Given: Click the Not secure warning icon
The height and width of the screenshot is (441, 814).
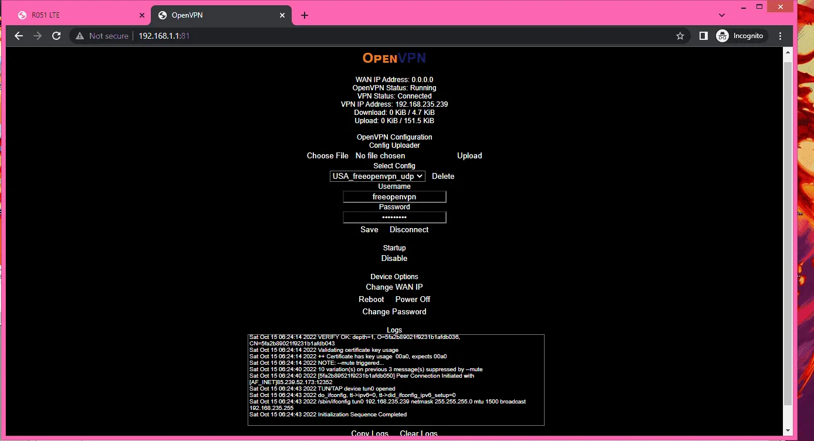Looking at the screenshot, I should click(x=80, y=36).
